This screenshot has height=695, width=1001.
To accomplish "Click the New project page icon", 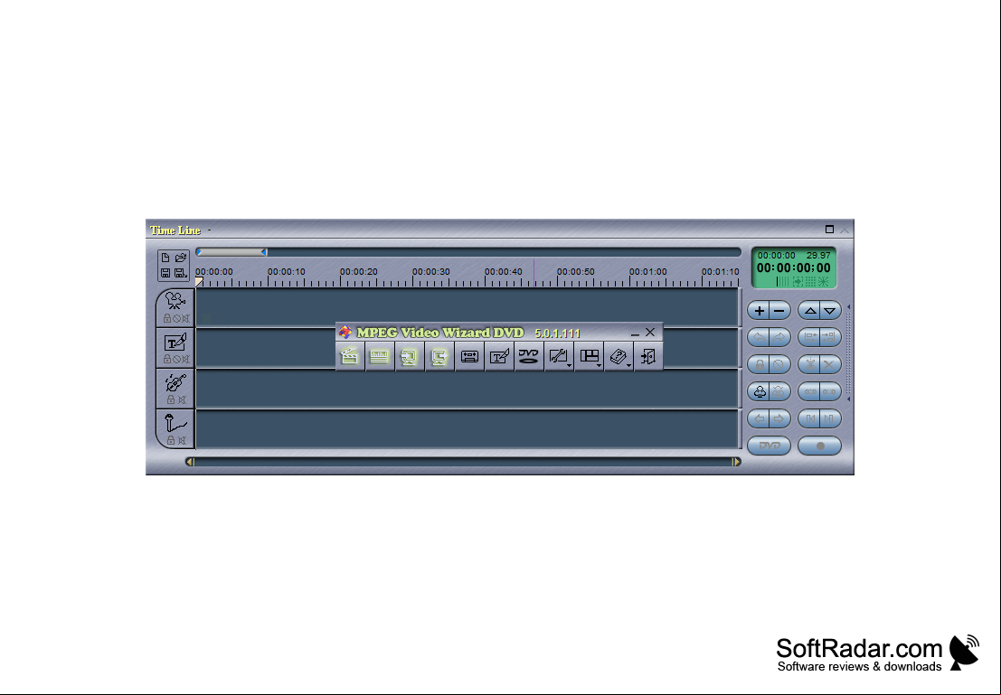I will (x=165, y=258).
